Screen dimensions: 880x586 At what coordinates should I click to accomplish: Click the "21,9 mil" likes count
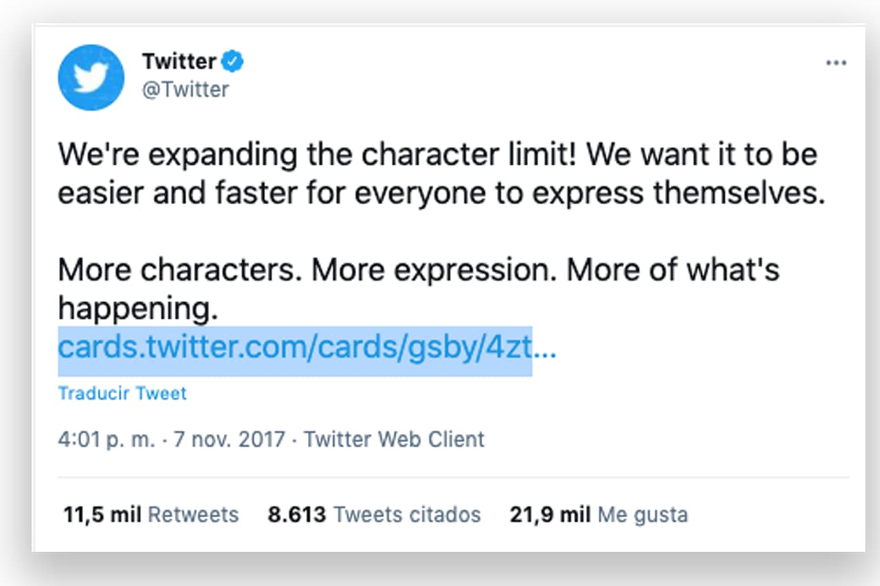550,514
